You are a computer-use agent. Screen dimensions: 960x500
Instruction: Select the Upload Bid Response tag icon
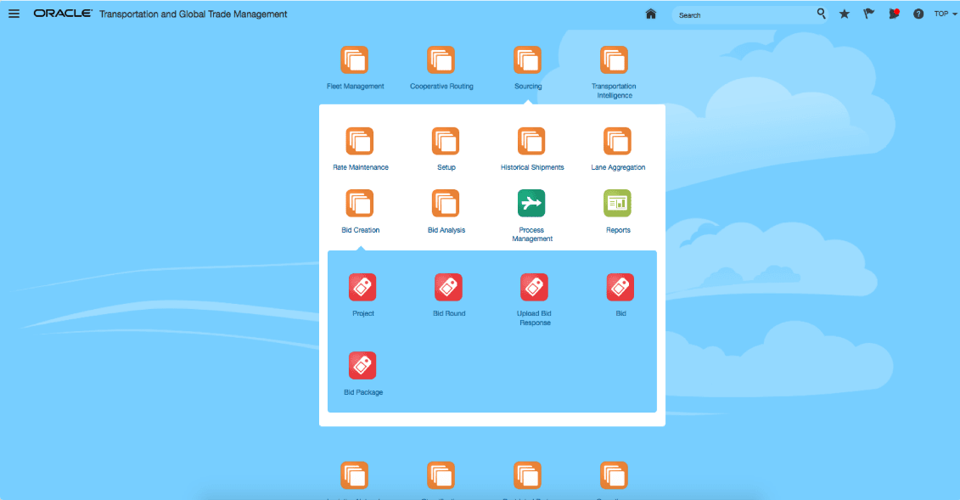pos(534,287)
